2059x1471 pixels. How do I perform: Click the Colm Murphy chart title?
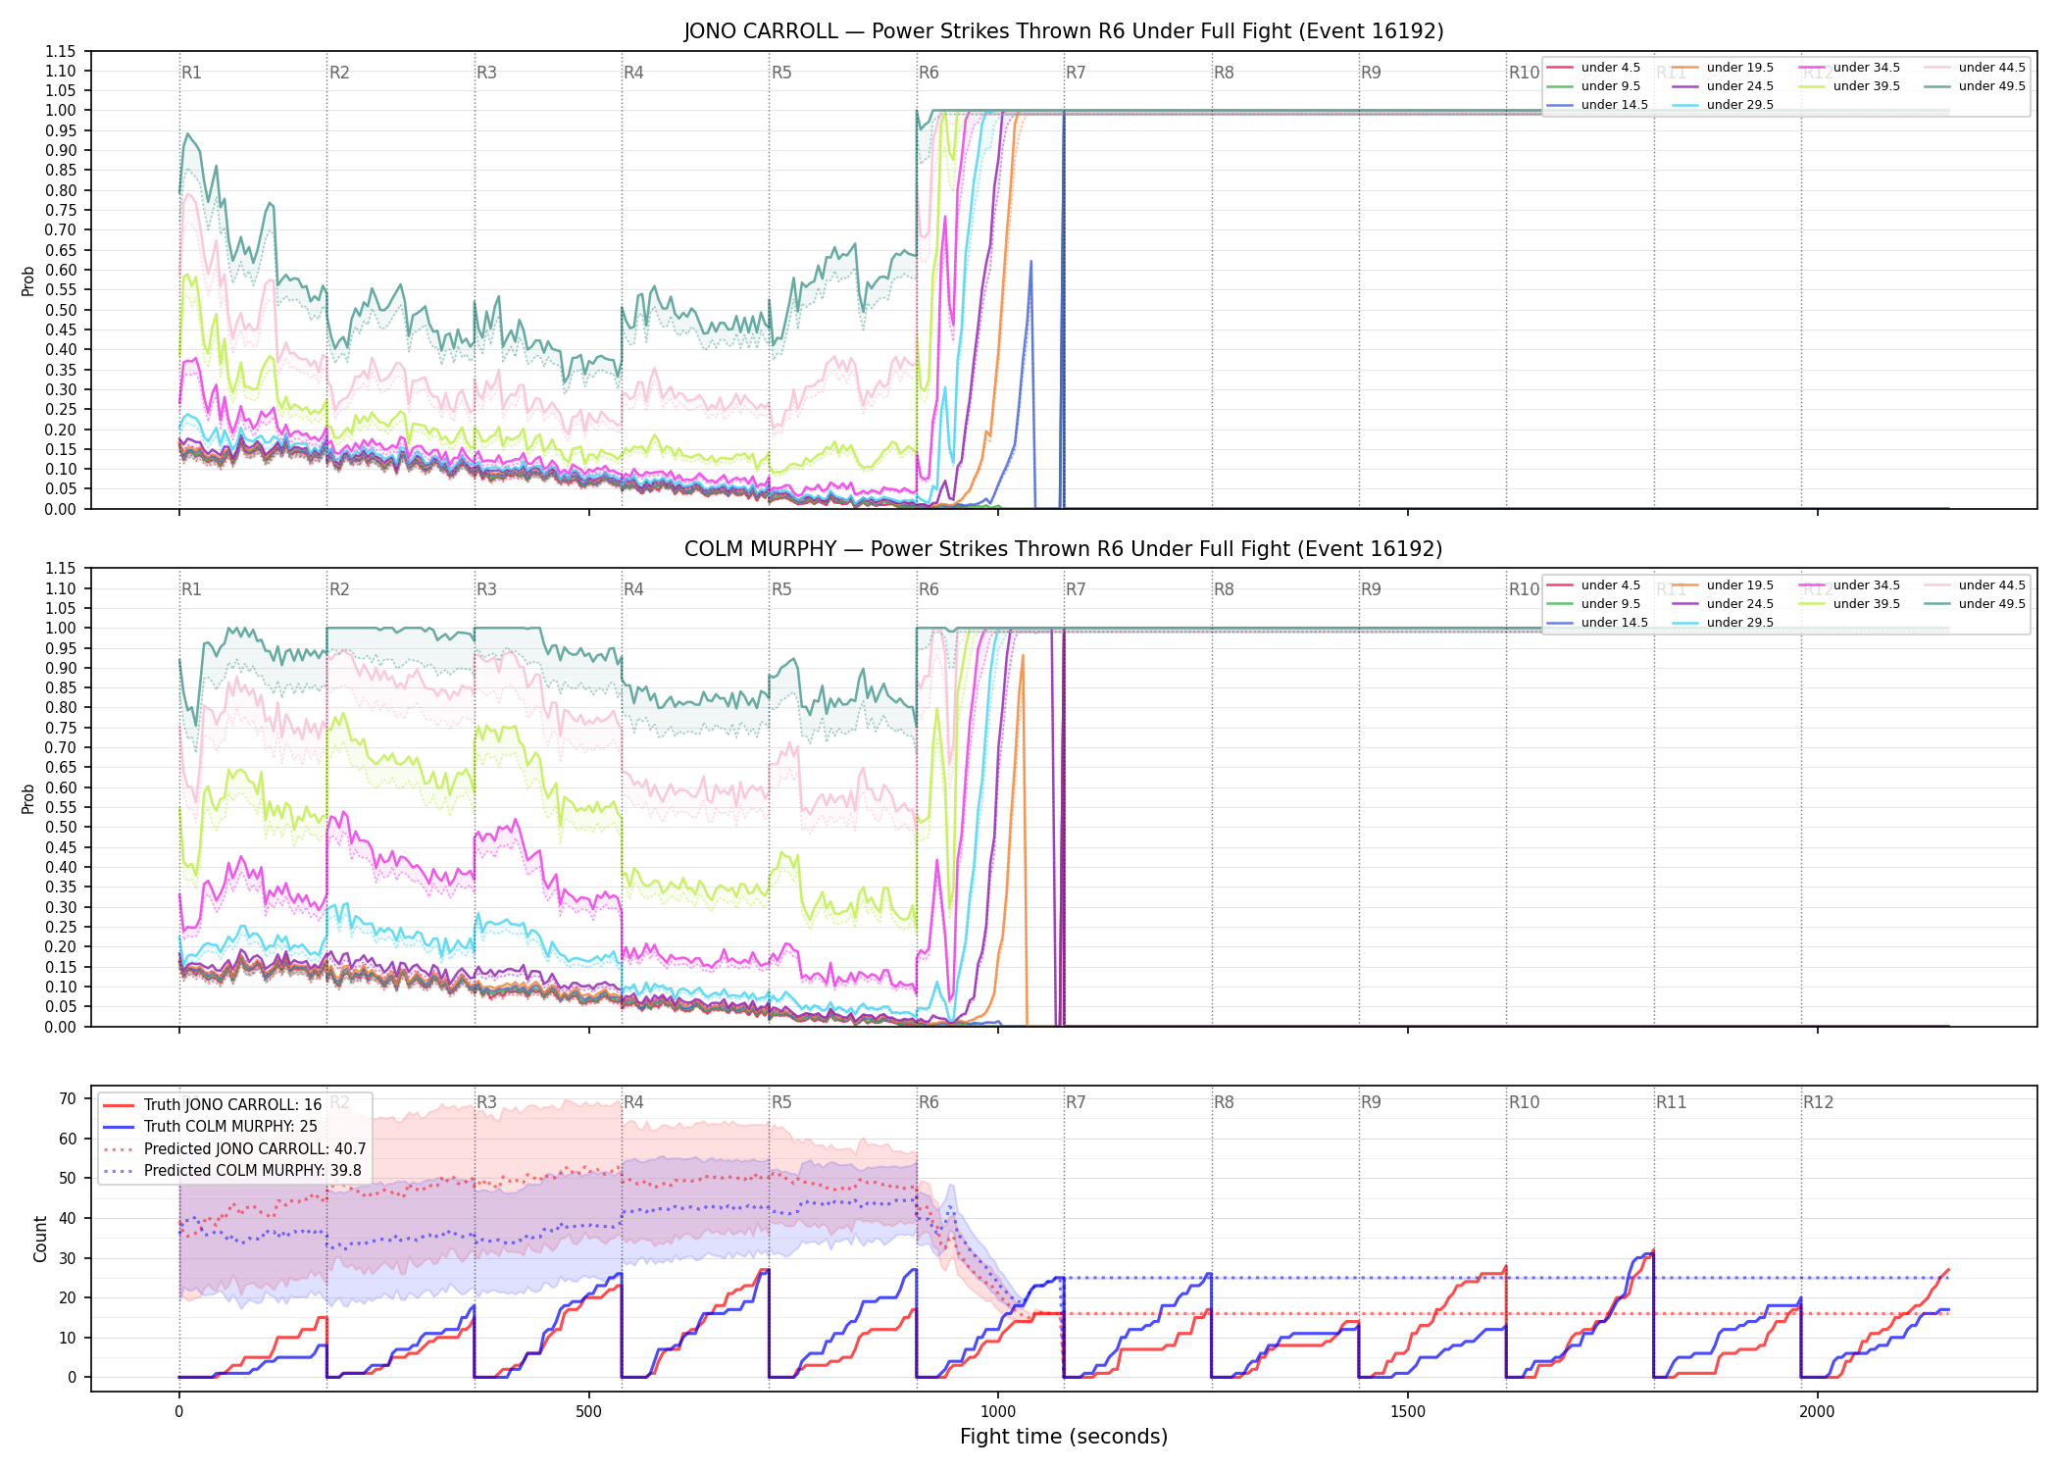(x=1064, y=549)
